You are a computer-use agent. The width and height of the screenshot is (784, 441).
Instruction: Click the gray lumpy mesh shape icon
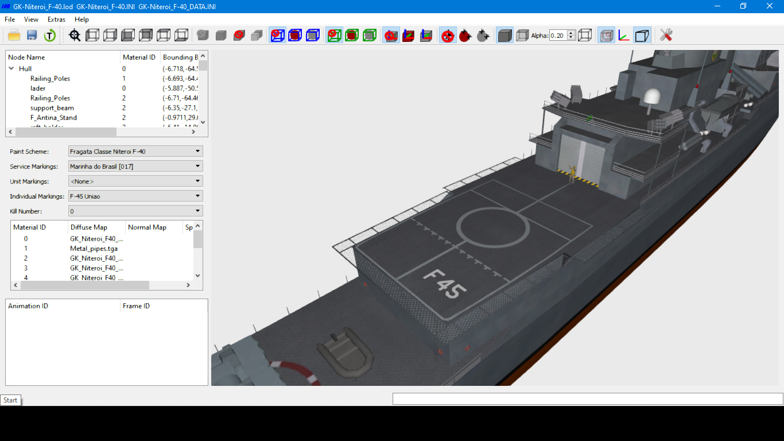(203, 36)
